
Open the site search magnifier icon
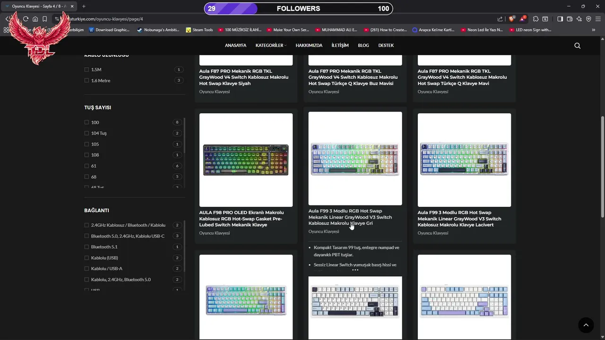[x=577, y=45]
